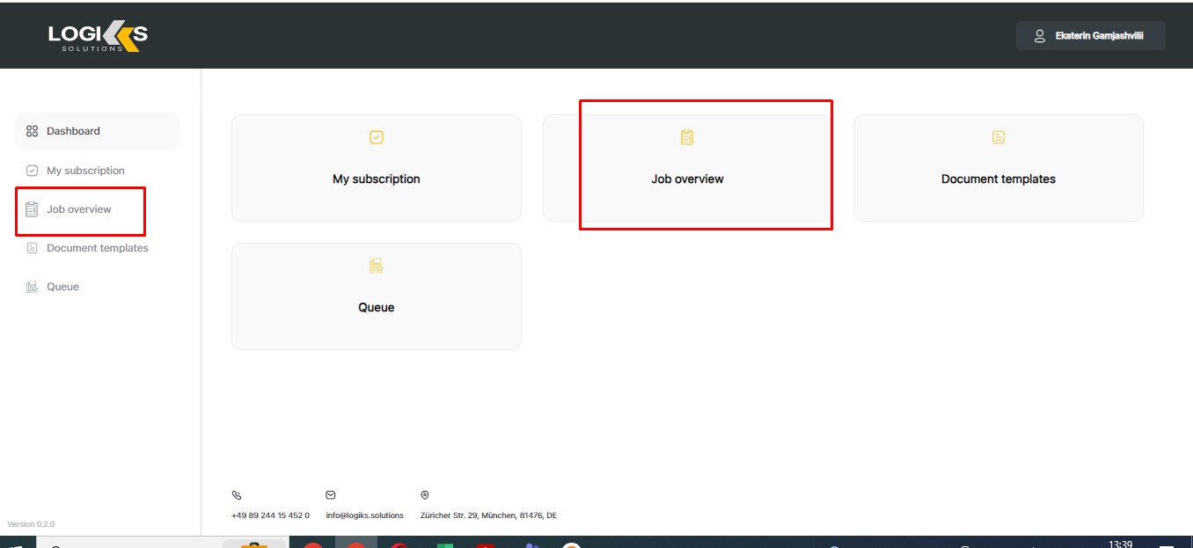This screenshot has height=548, width=1193.
Task: Open the Ekaterin Gamjashvilii account button
Action: (x=1090, y=35)
